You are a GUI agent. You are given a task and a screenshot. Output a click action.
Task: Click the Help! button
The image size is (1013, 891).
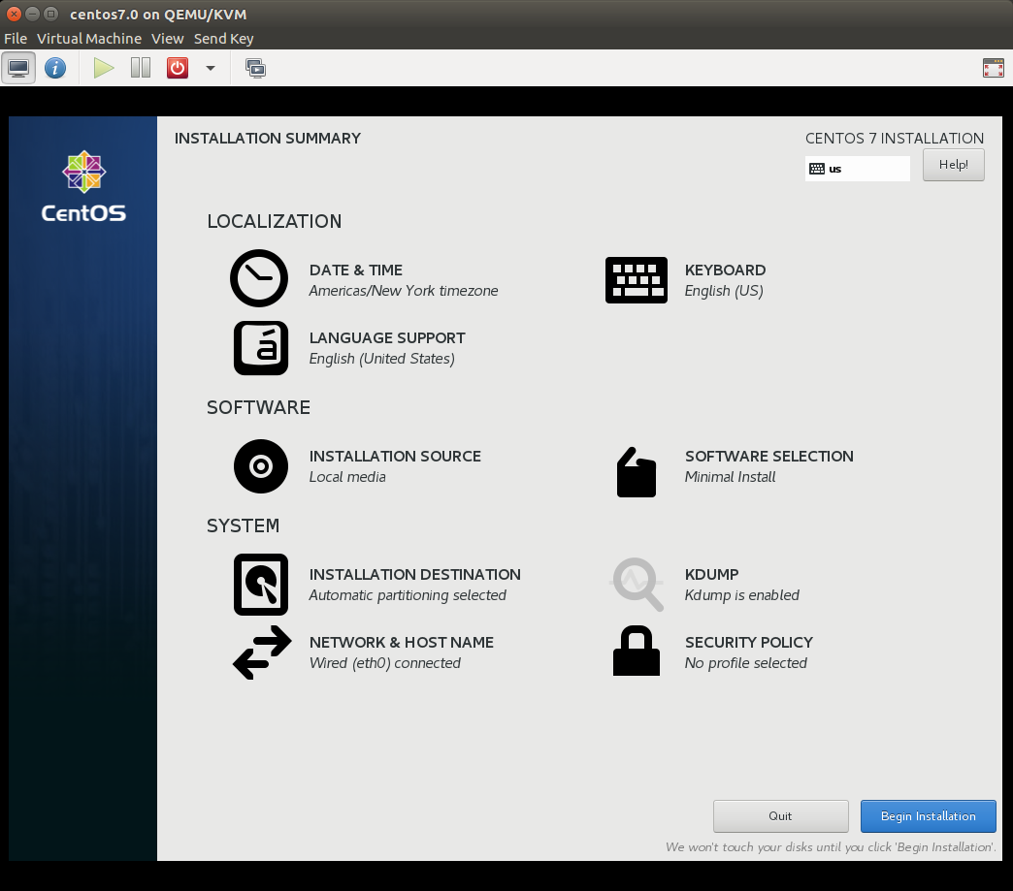pyautogui.click(x=953, y=165)
